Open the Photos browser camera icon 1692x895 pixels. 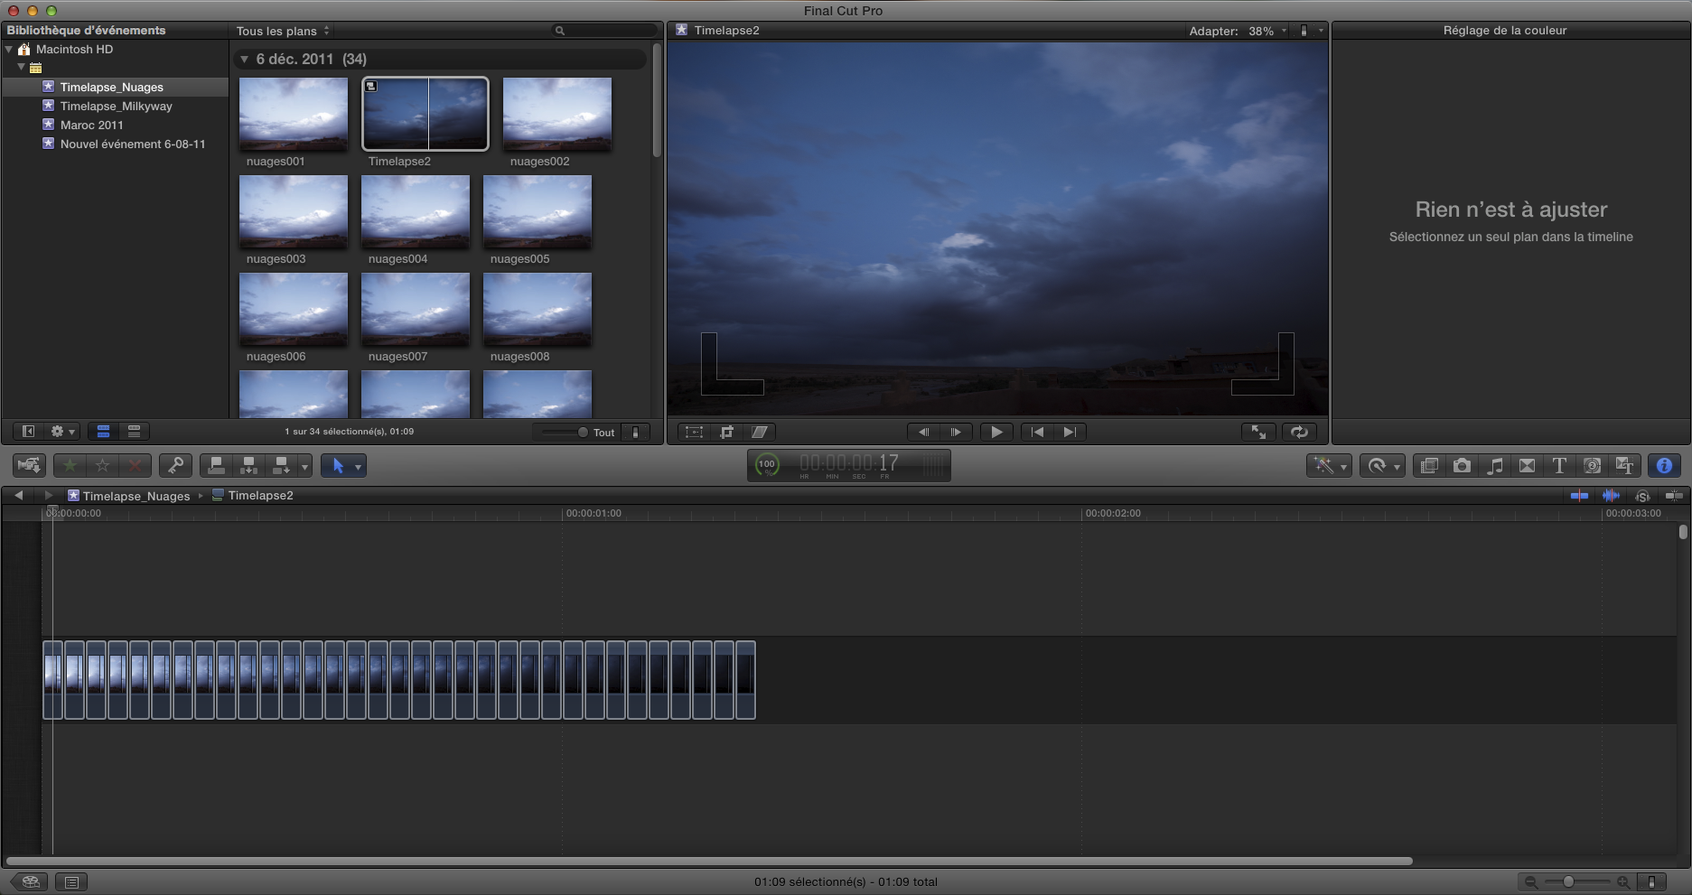pyautogui.click(x=1462, y=466)
